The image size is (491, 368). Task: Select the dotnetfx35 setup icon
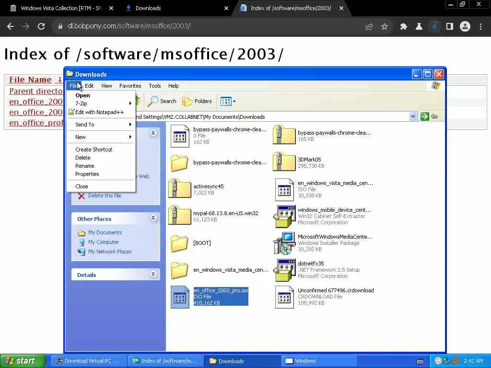tap(284, 270)
